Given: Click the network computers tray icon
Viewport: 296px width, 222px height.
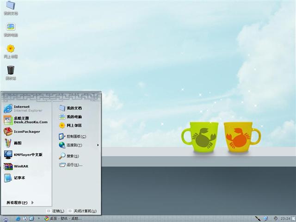Looking at the screenshot, I should [x=265, y=219].
